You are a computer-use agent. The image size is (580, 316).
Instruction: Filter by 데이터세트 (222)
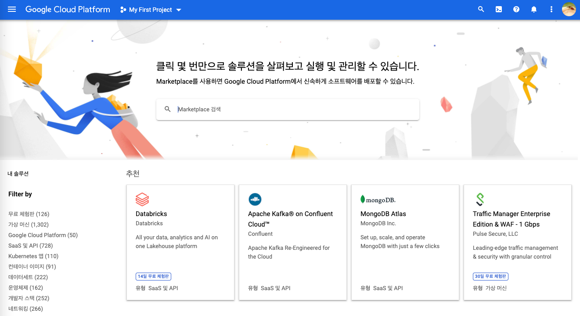coord(28,277)
